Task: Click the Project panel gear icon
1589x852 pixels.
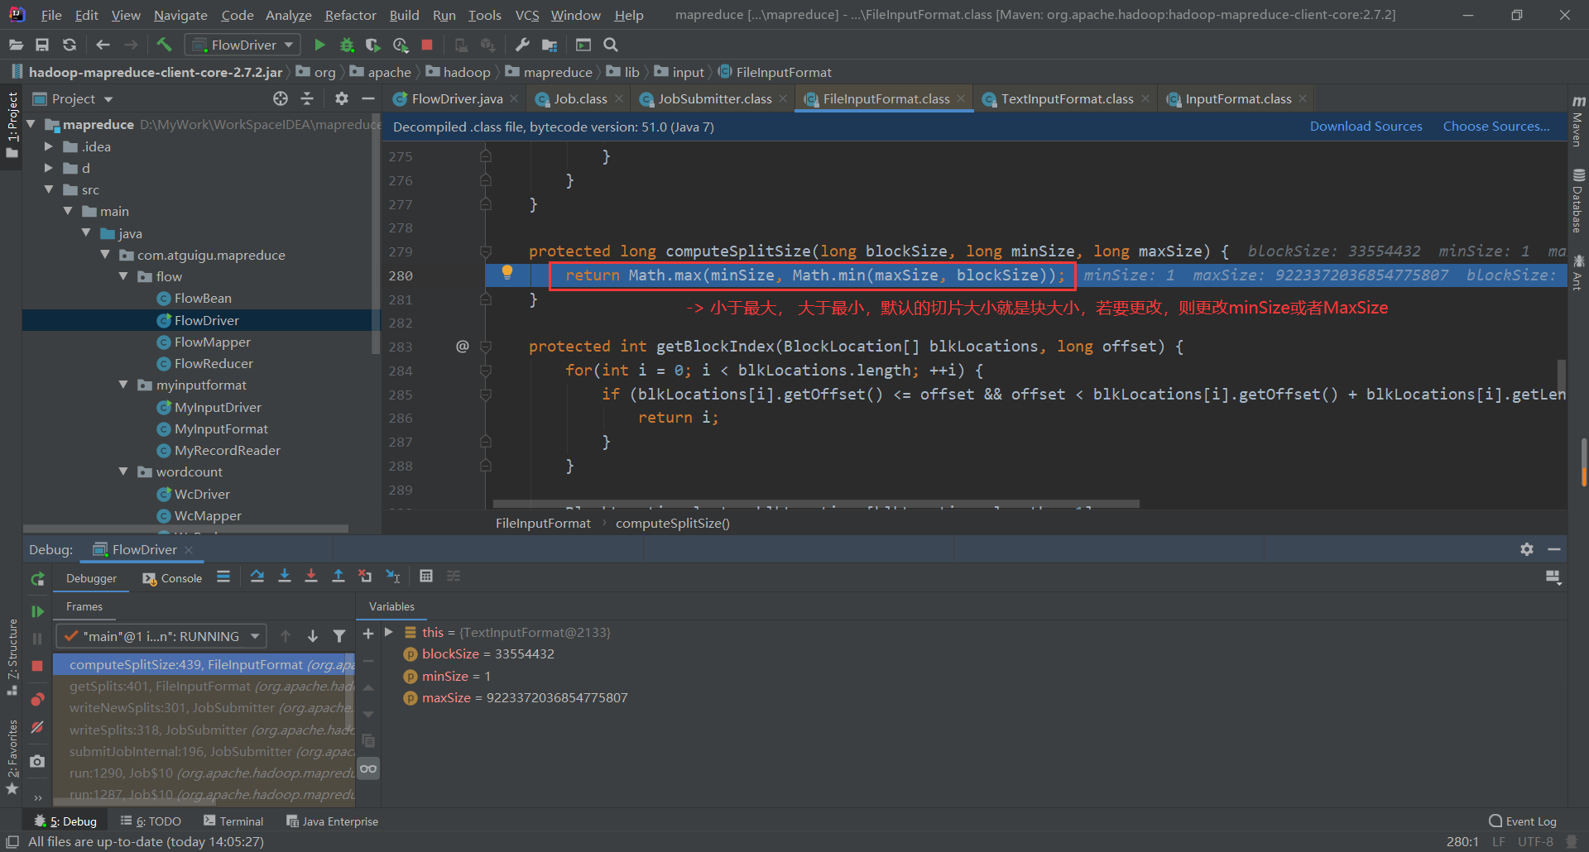Action: 342,98
